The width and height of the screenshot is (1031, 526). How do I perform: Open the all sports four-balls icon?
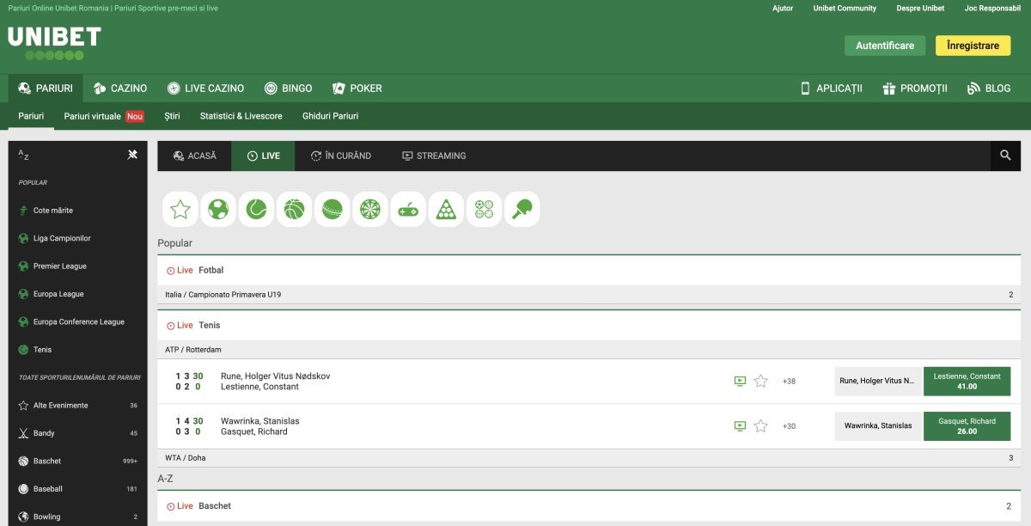[485, 209]
